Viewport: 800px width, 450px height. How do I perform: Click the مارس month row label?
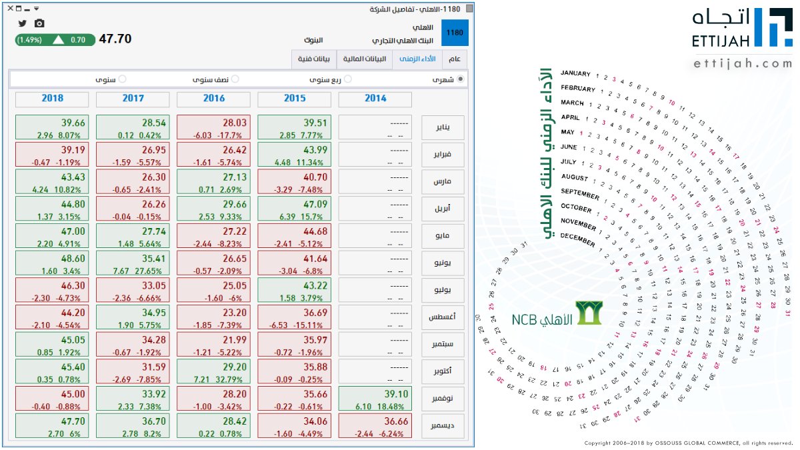tap(444, 182)
